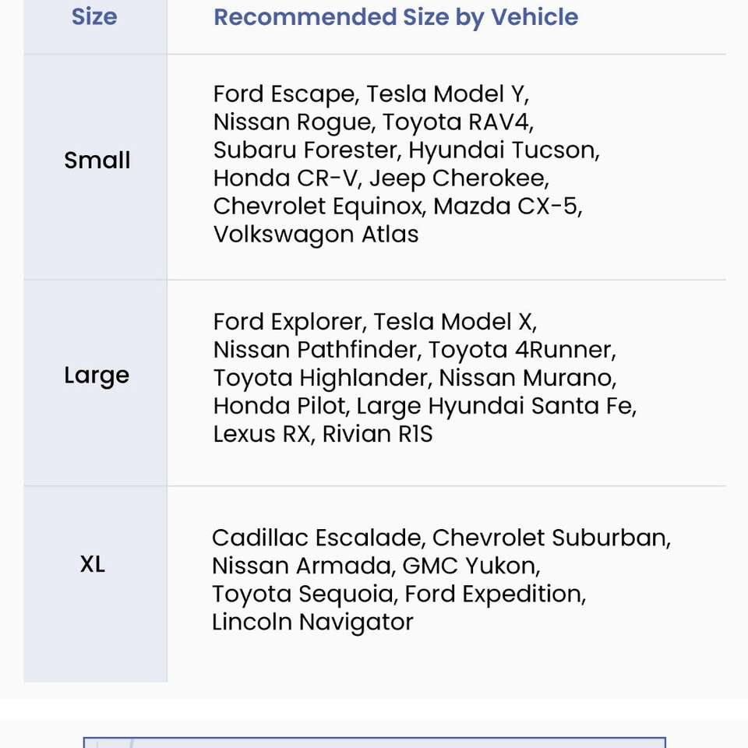
Task: Click the Recommended Size by Vehicle header
Action: 396,17
